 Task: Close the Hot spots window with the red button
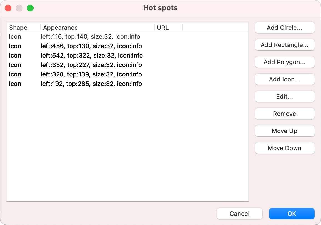click(x=8, y=8)
